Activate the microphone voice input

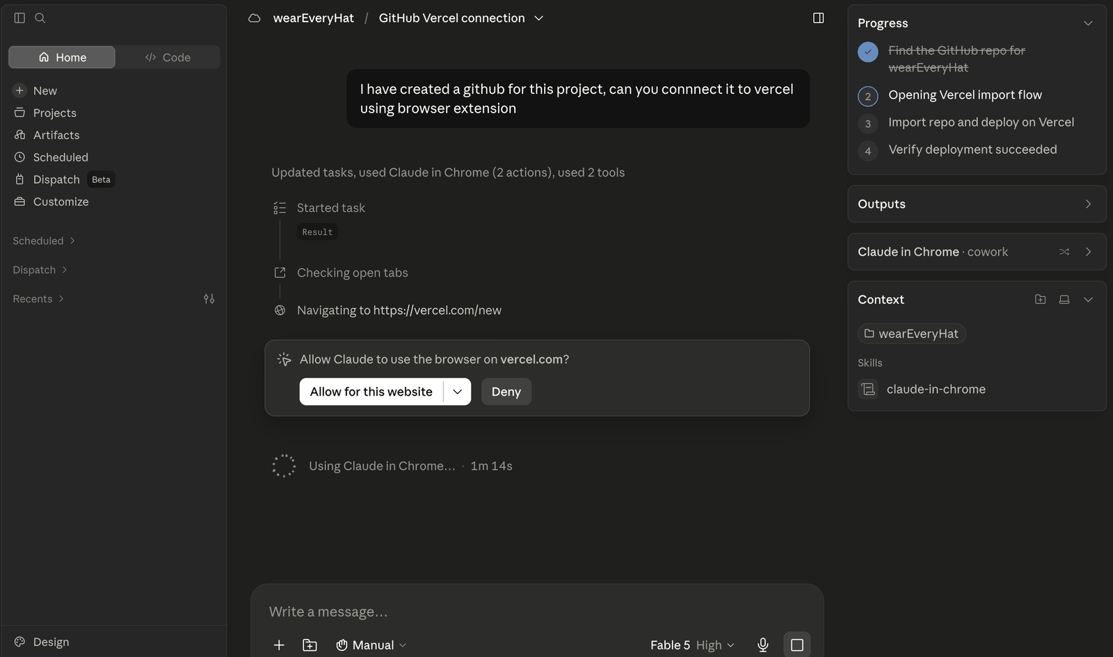[x=763, y=645]
